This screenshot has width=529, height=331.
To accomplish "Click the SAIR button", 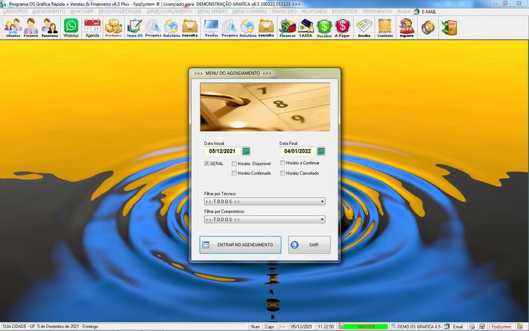I will pos(309,244).
